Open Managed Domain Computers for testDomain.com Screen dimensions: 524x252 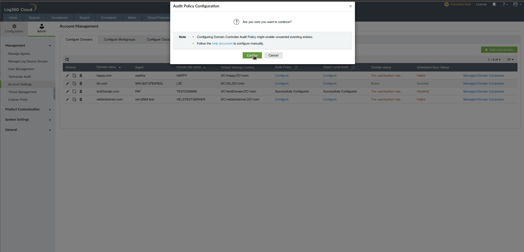(x=483, y=91)
